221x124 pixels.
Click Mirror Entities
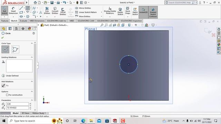tap(83, 8)
